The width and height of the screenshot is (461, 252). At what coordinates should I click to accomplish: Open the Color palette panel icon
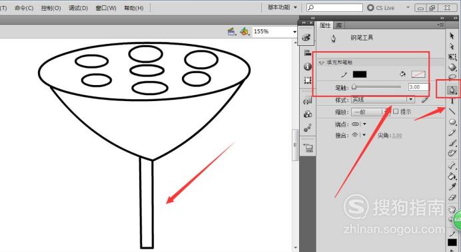pos(306,37)
